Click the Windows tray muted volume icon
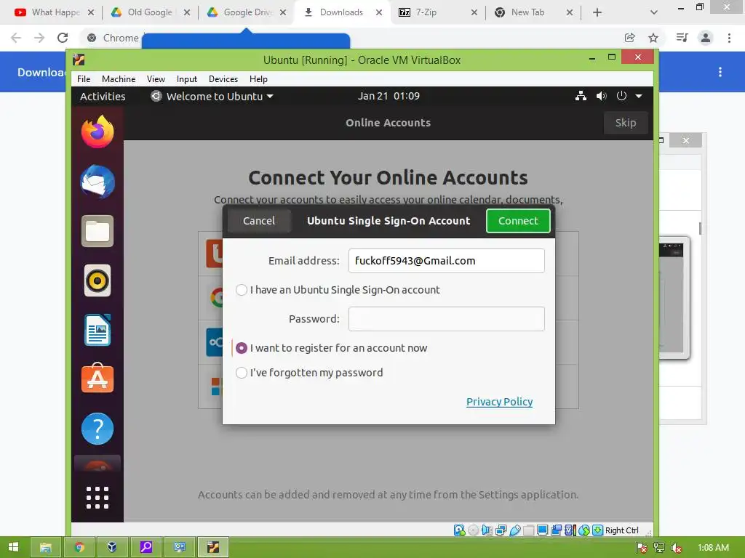Screen dimensions: 745x558 click(677, 548)
